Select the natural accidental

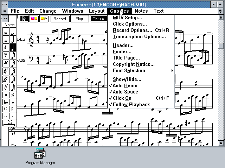point(13,109)
